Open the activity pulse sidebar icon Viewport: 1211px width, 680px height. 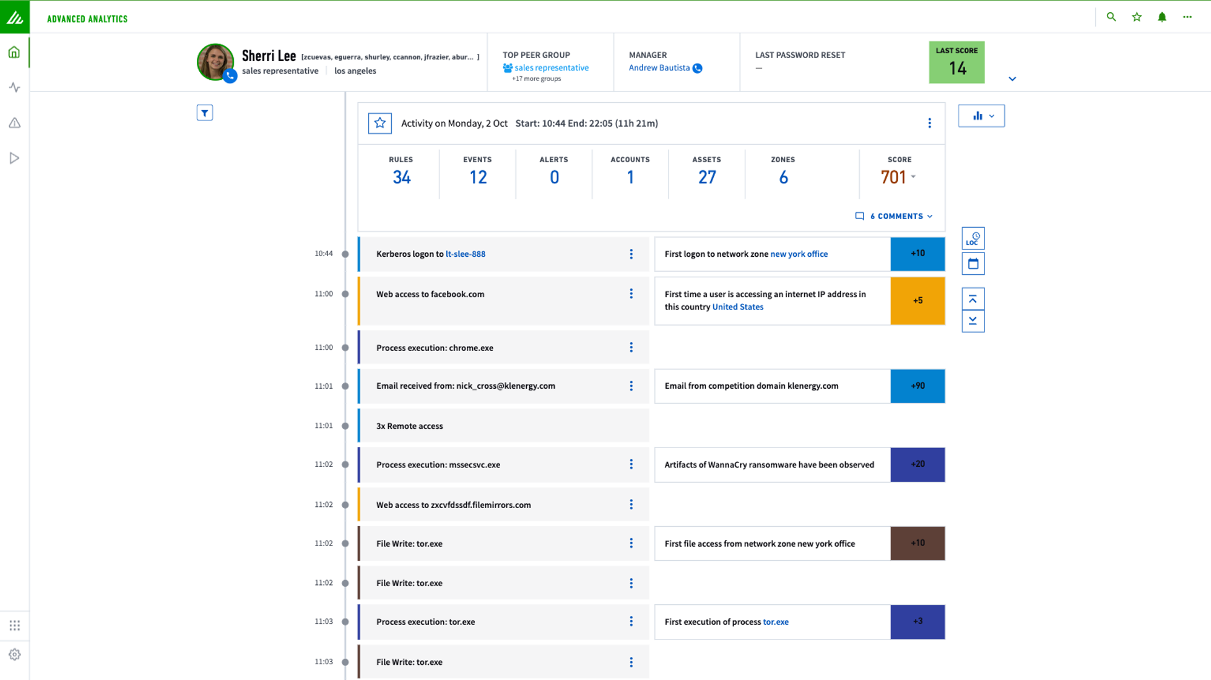(15, 88)
